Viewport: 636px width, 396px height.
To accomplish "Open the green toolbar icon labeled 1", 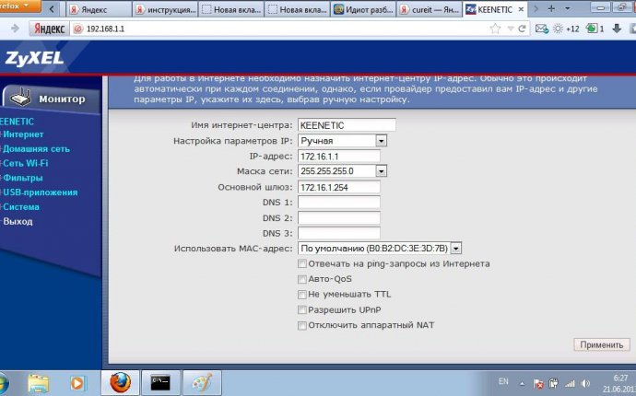I will (x=595, y=29).
